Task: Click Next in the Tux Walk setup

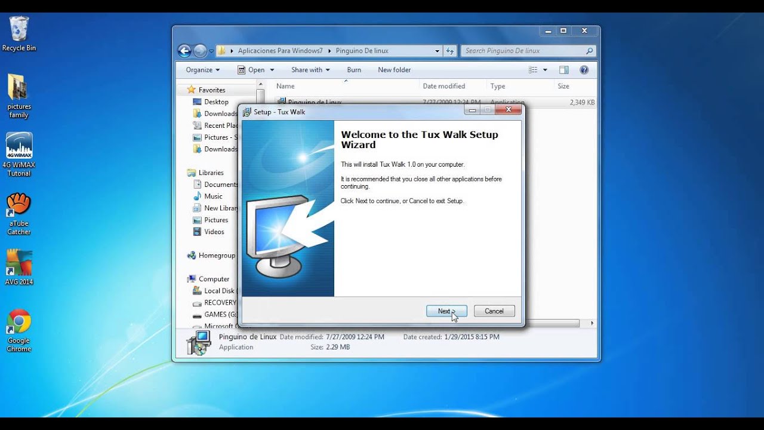Action: (x=446, y=311)
